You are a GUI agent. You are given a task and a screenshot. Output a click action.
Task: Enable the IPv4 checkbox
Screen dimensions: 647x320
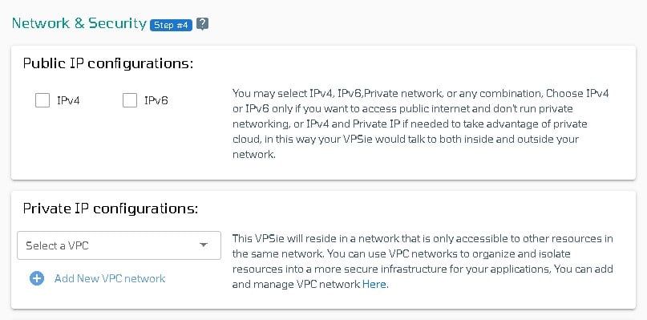pos(42,100)
